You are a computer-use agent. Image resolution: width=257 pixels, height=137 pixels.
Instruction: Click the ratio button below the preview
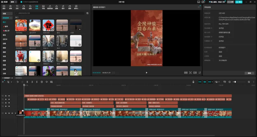tap(195, 73)
